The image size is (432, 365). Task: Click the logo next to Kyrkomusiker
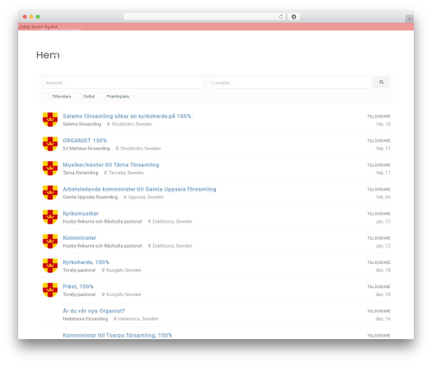pos(50,217)
